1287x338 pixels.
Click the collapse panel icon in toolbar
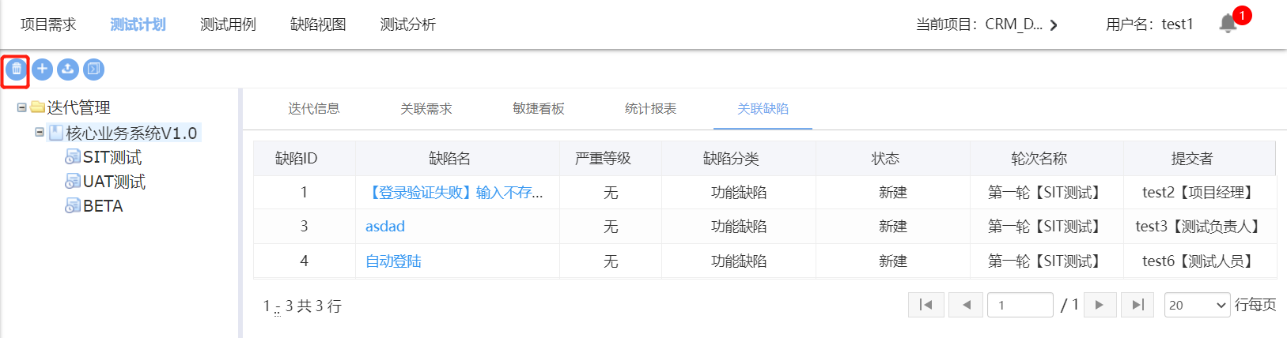[93, 69]
